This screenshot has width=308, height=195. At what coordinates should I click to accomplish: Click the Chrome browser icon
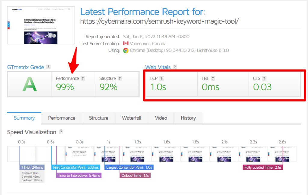point(126,51)
